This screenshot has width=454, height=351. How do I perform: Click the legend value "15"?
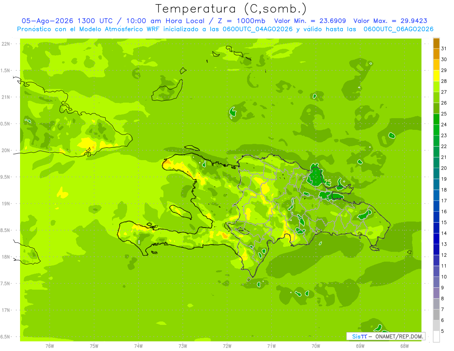click(x=444, y=222)
